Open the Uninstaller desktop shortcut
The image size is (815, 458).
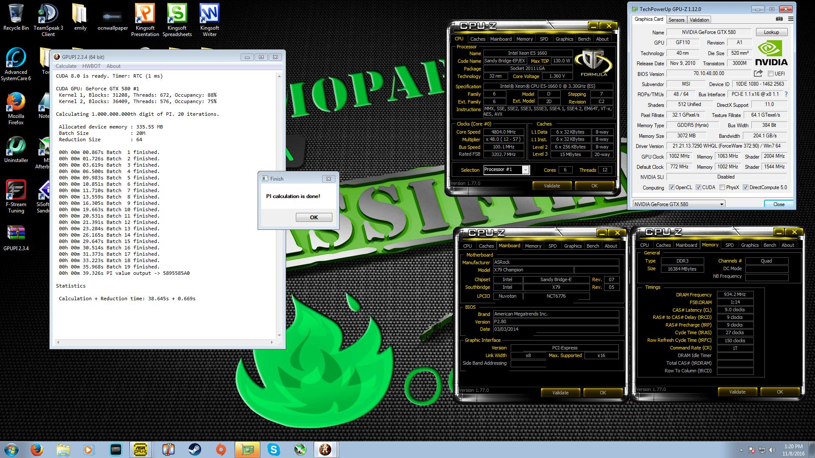click(16, 149)
